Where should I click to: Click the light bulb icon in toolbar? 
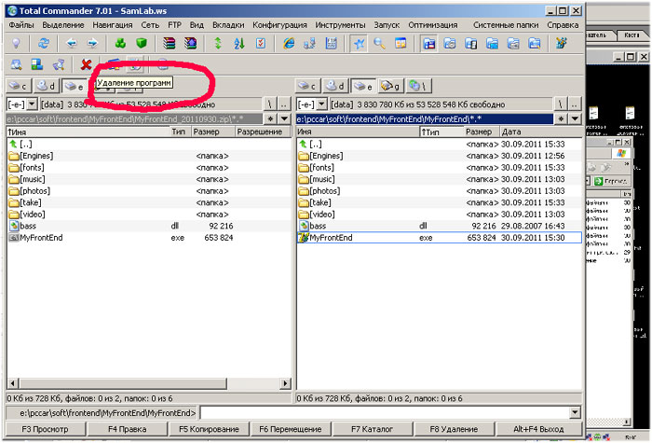17,43
